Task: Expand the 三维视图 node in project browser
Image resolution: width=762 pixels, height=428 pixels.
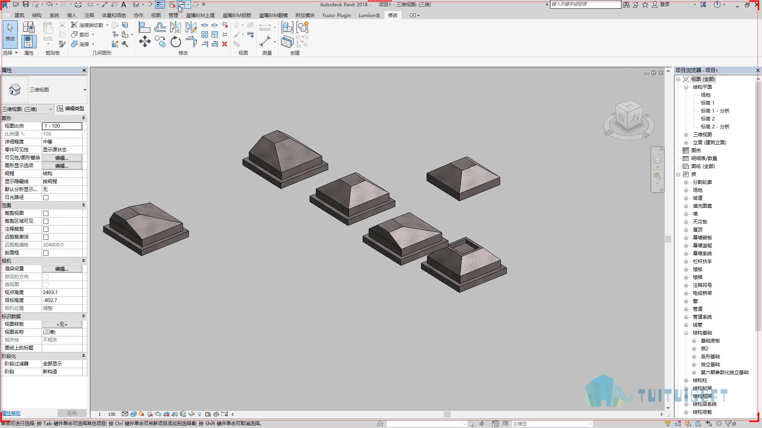Action: [686, 135]
